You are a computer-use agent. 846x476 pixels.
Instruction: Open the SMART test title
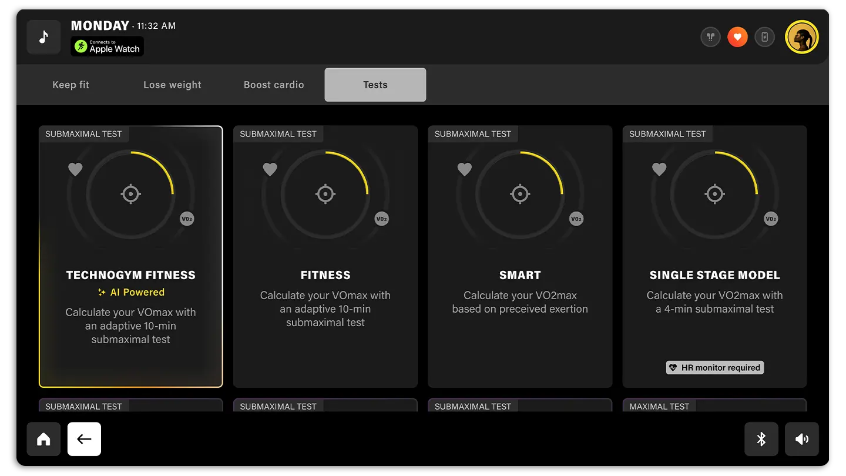pos(520,275)
